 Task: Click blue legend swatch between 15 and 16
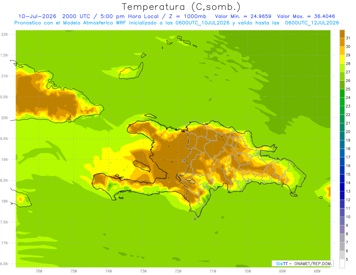coord(342,170)
